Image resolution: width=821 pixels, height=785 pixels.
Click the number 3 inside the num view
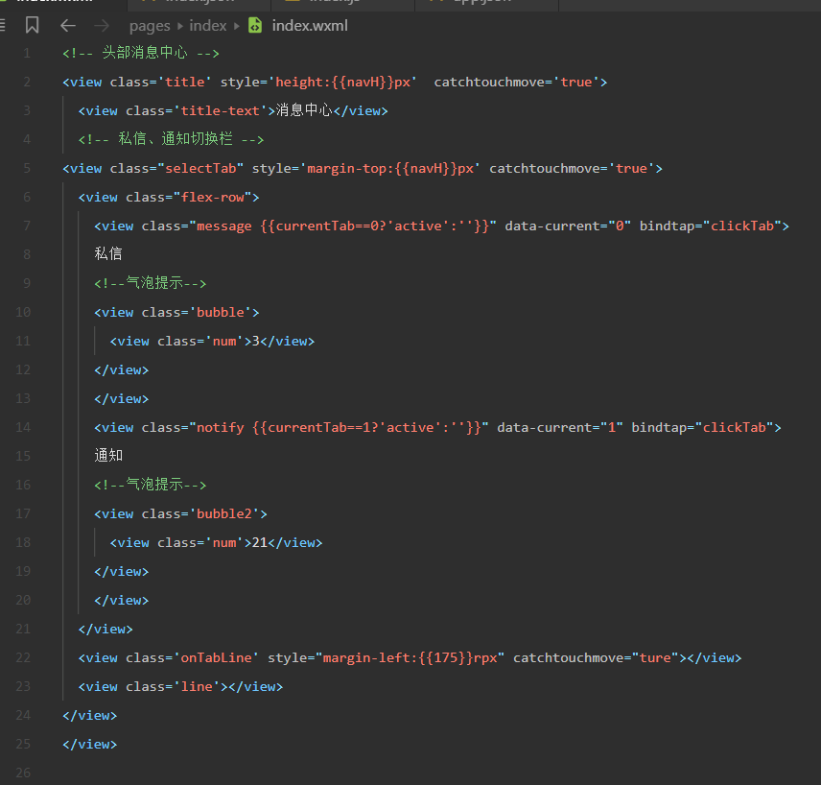256,341
